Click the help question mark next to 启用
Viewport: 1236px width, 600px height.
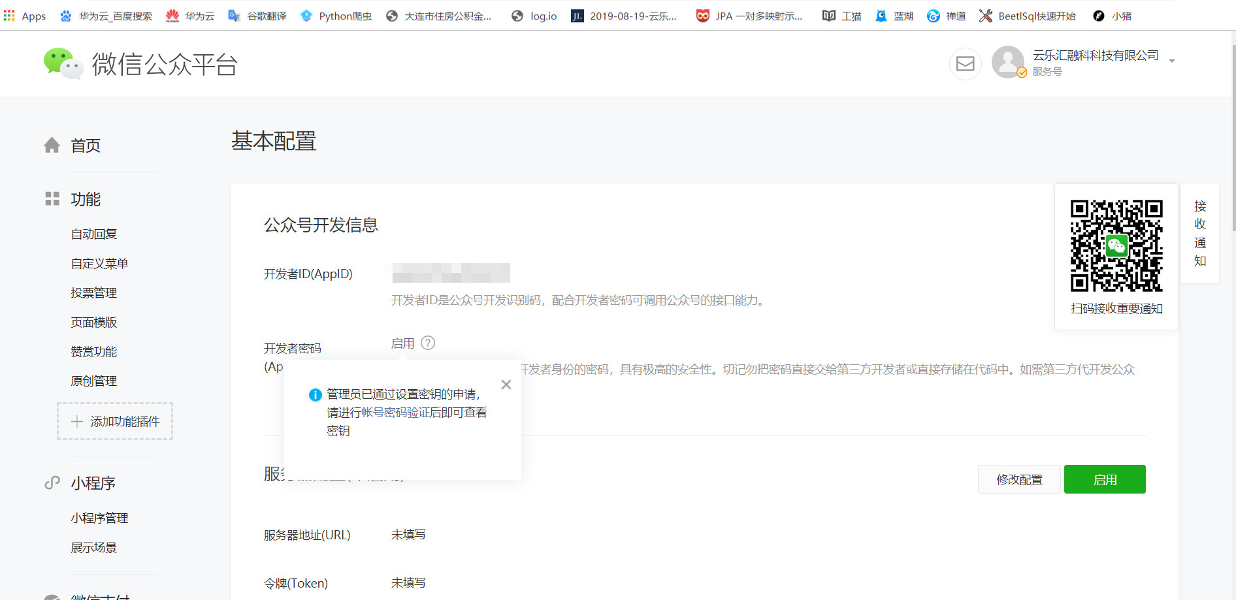(428, 343)
